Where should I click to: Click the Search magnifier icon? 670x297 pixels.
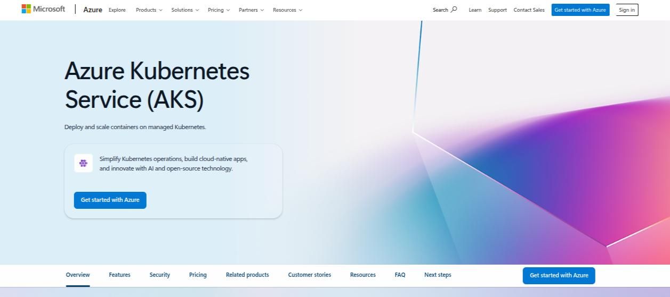tap(454, 9)
